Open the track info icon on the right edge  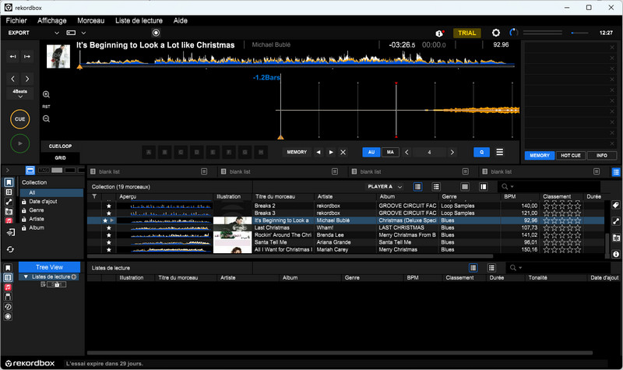tap(615, 255)
